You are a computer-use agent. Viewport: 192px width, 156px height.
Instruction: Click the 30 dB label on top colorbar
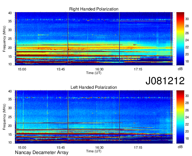pyautogui.click(x=187, y=19)
